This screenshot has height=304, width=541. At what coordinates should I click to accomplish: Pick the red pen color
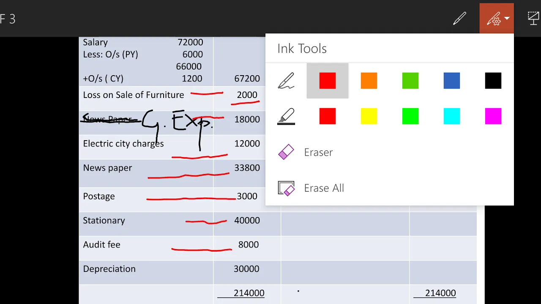tap(328, 81)
